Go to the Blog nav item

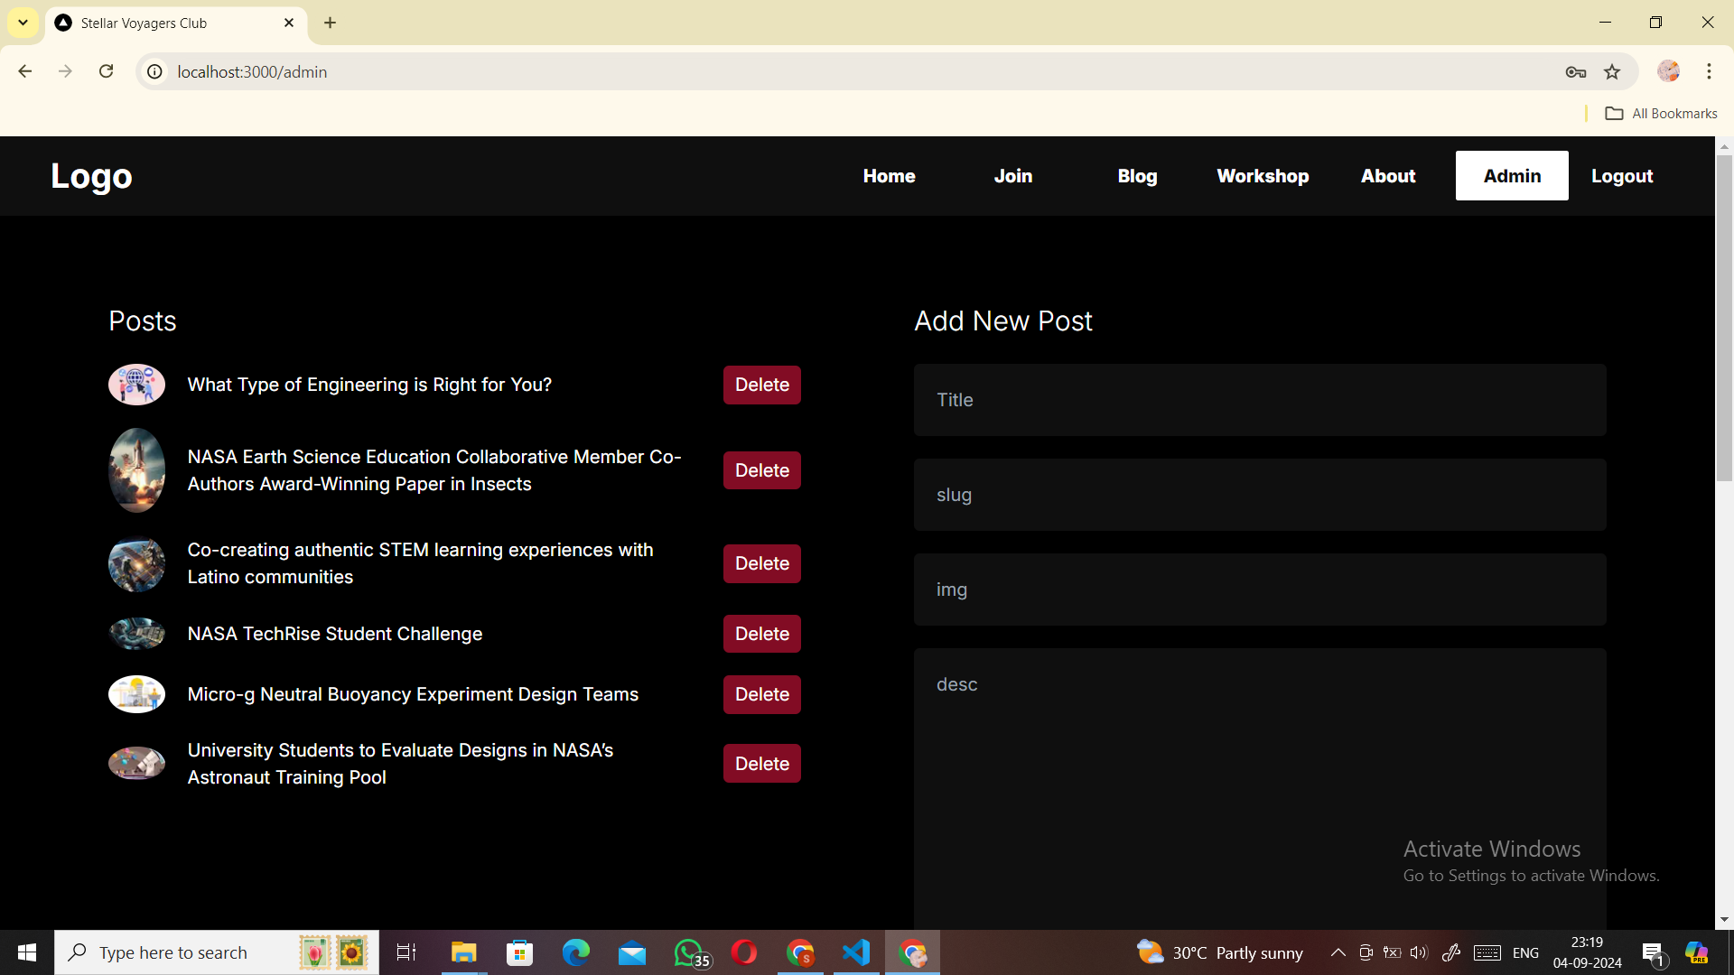point(1137,176)
